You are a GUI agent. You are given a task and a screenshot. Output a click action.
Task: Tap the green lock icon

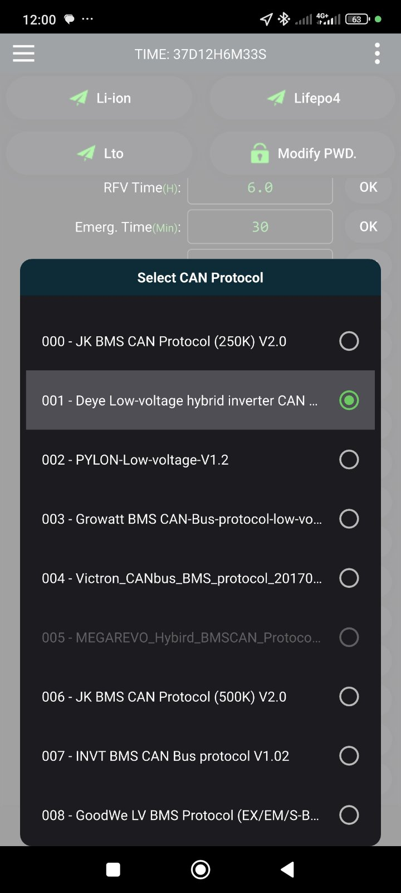click(x=260, y=153)
